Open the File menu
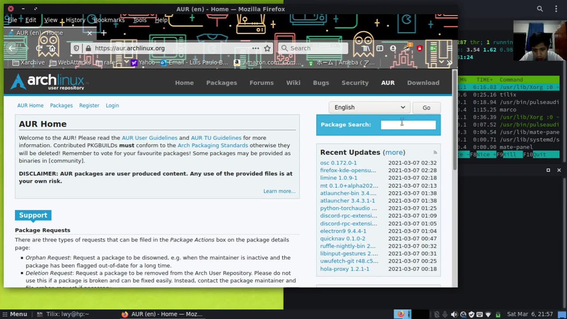Screen dimensions: 567x319 tap(12, 20)
